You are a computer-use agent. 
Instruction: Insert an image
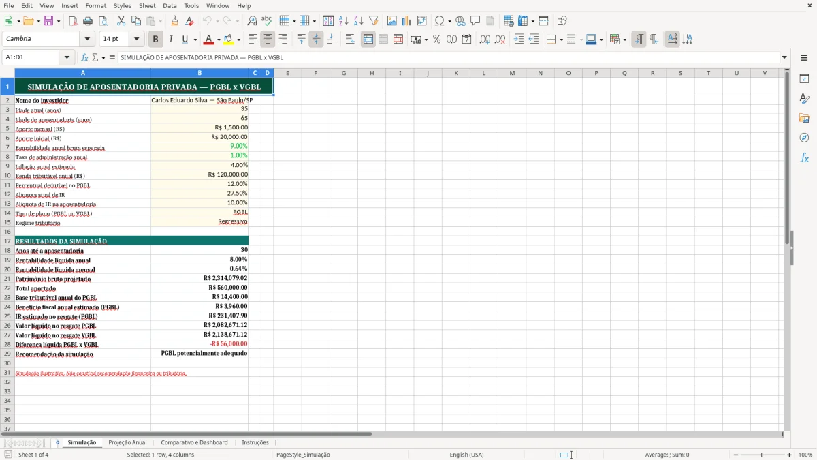pyautogui.click(x=392, y=21)
